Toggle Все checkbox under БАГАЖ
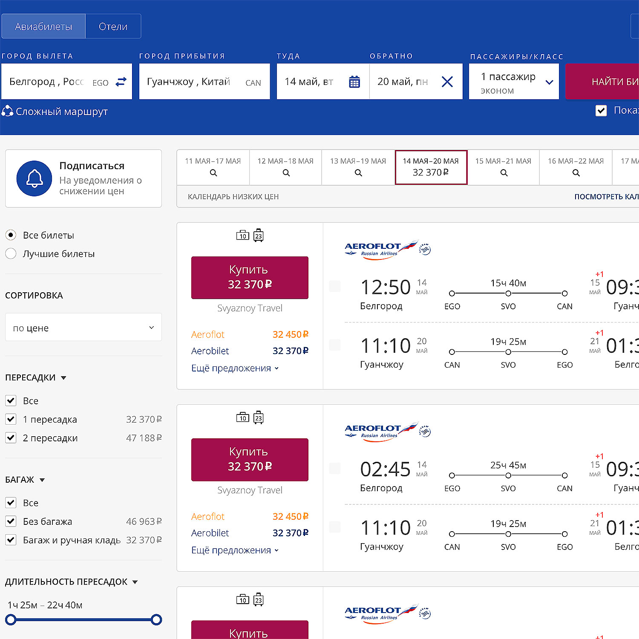 (x=11, y=503)
